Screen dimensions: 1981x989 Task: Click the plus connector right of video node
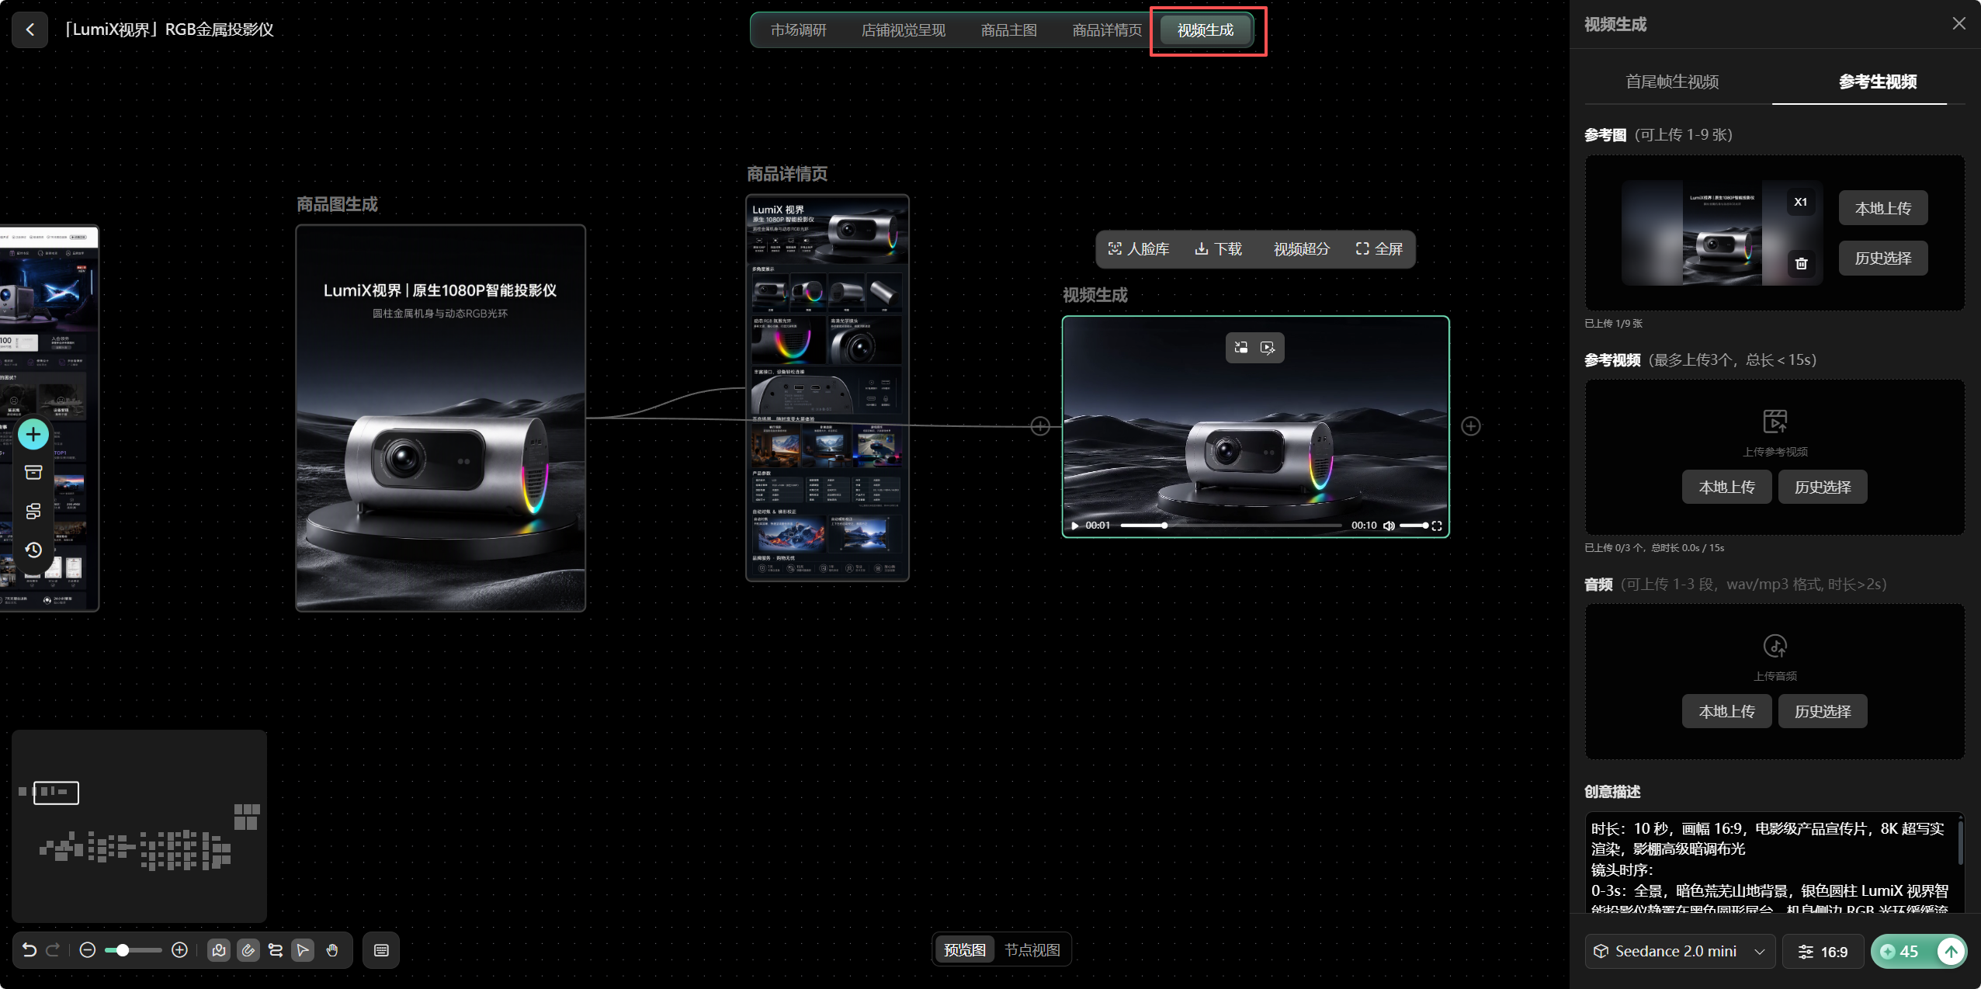point(1471,426)
